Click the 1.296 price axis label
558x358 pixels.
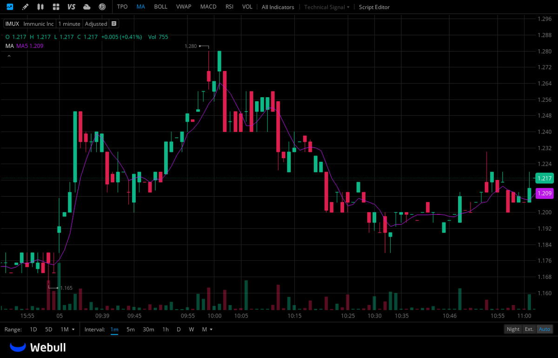[x=544, y=19]
